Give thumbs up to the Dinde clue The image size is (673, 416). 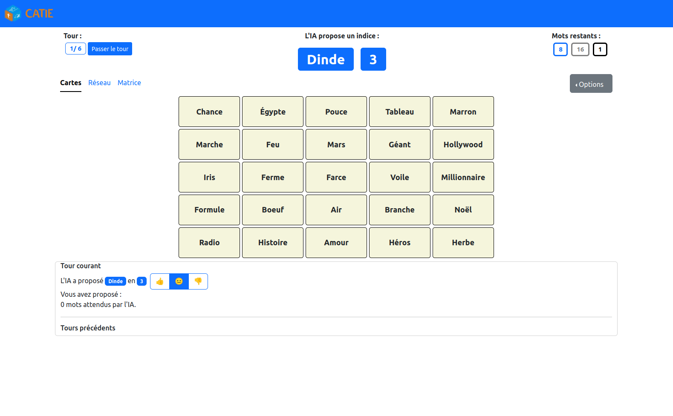pyautogui.click(x=160, y=281)
